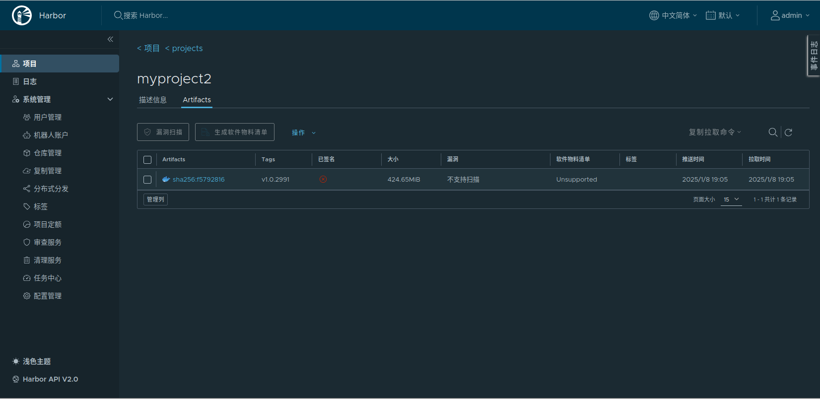Screen dimensions: 820x399
Task: Click the 漏洞 column header
Action: (x=453, y=159)
